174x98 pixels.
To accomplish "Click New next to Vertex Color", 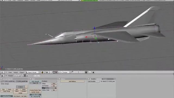I will click(54, 90).
